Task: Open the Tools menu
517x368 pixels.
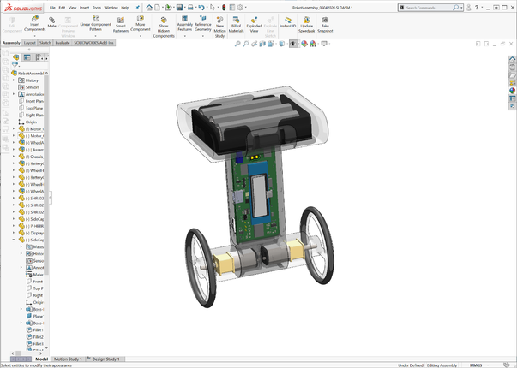Action: pyautogui.click(x=97, y=7)
